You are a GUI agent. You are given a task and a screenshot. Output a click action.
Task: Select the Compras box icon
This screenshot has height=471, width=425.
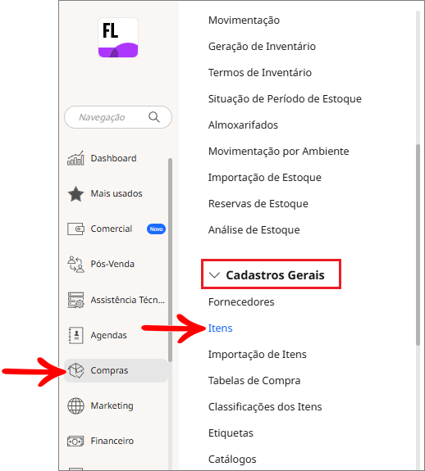click(x=75, y=370)
